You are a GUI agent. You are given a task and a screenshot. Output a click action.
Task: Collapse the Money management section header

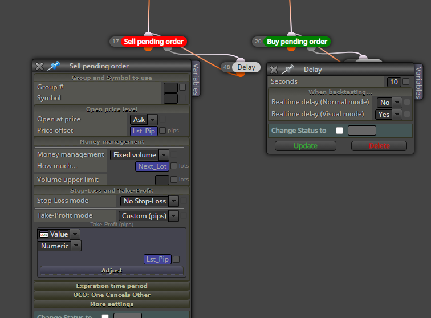point(112,142)
